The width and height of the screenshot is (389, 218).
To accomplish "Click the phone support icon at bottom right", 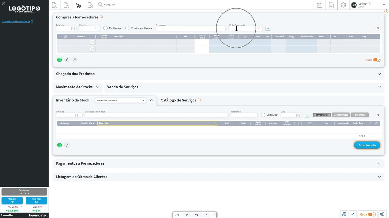I will 383,214.
